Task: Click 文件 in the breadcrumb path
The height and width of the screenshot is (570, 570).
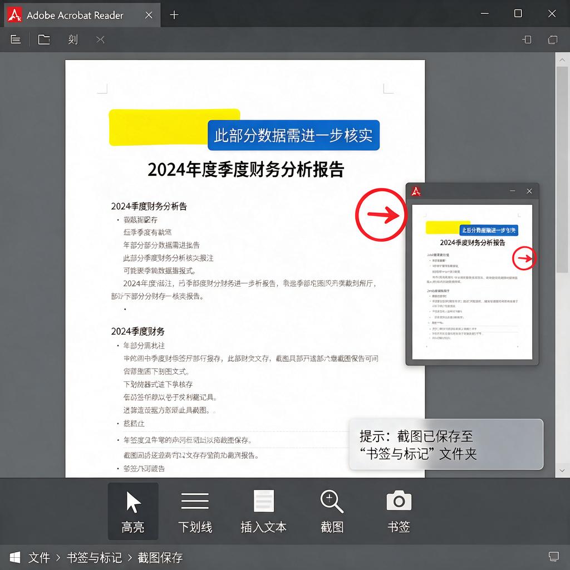Action: click(39, 557)
